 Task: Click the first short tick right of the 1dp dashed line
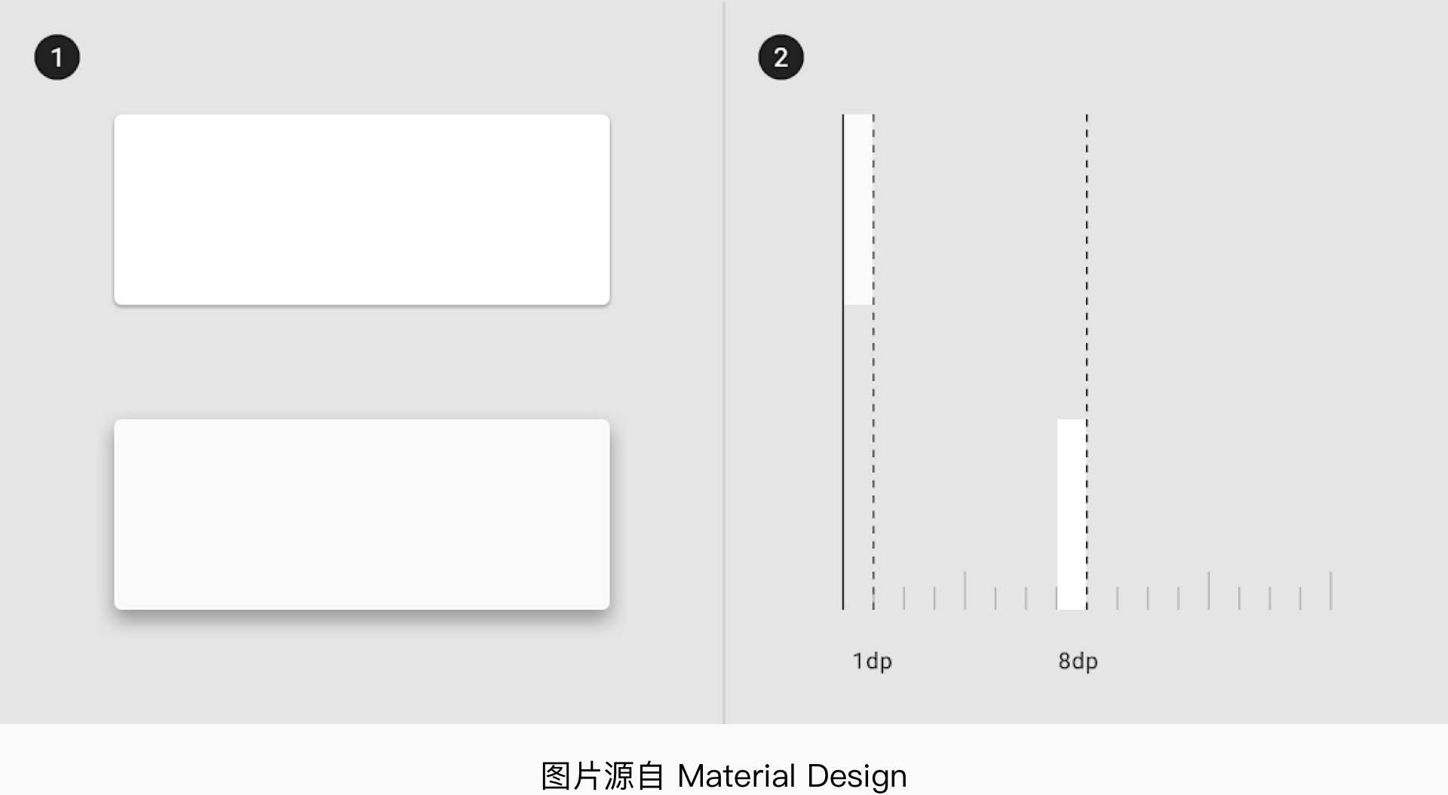click(x=904, y=598)
